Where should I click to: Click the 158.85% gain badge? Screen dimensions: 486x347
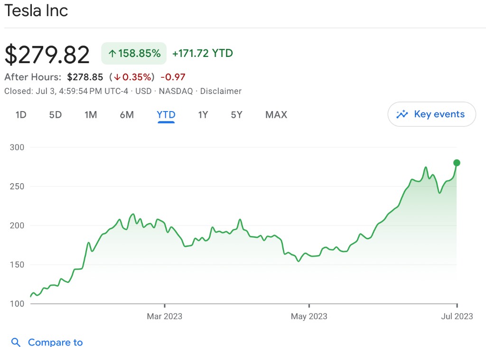tap(134, 54)
